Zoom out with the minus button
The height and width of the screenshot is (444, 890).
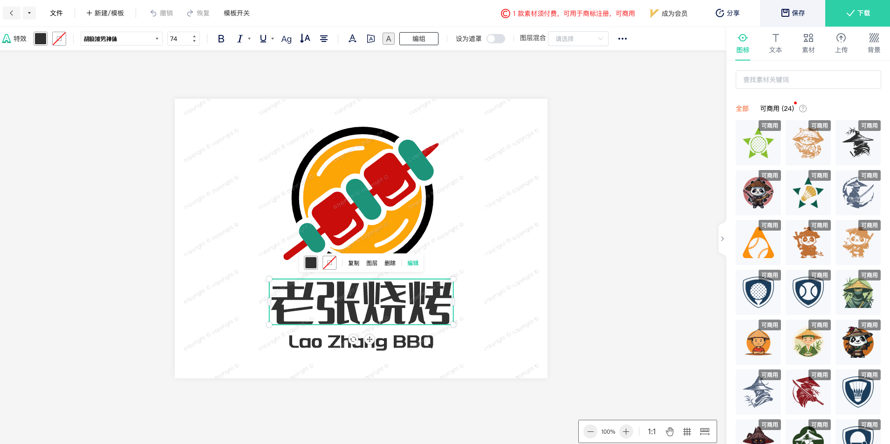coord(590,431)
